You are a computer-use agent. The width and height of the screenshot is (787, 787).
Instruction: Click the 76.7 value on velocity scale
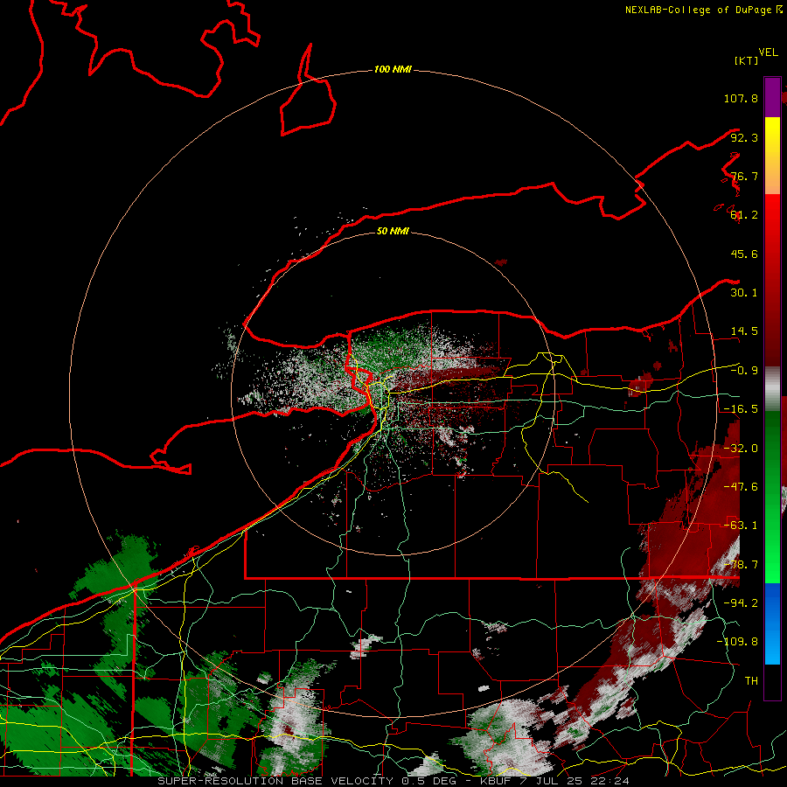[x=744, y=176]
